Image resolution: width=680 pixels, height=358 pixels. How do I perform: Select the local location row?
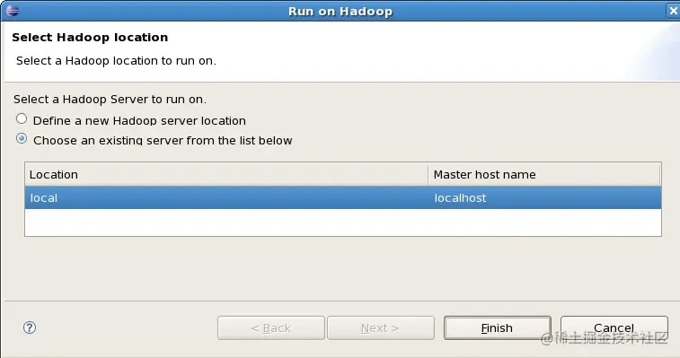[x=343, y=198]
